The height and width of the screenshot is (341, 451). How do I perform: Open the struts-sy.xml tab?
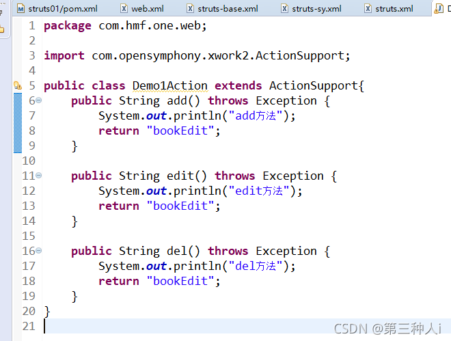(312, 9)
